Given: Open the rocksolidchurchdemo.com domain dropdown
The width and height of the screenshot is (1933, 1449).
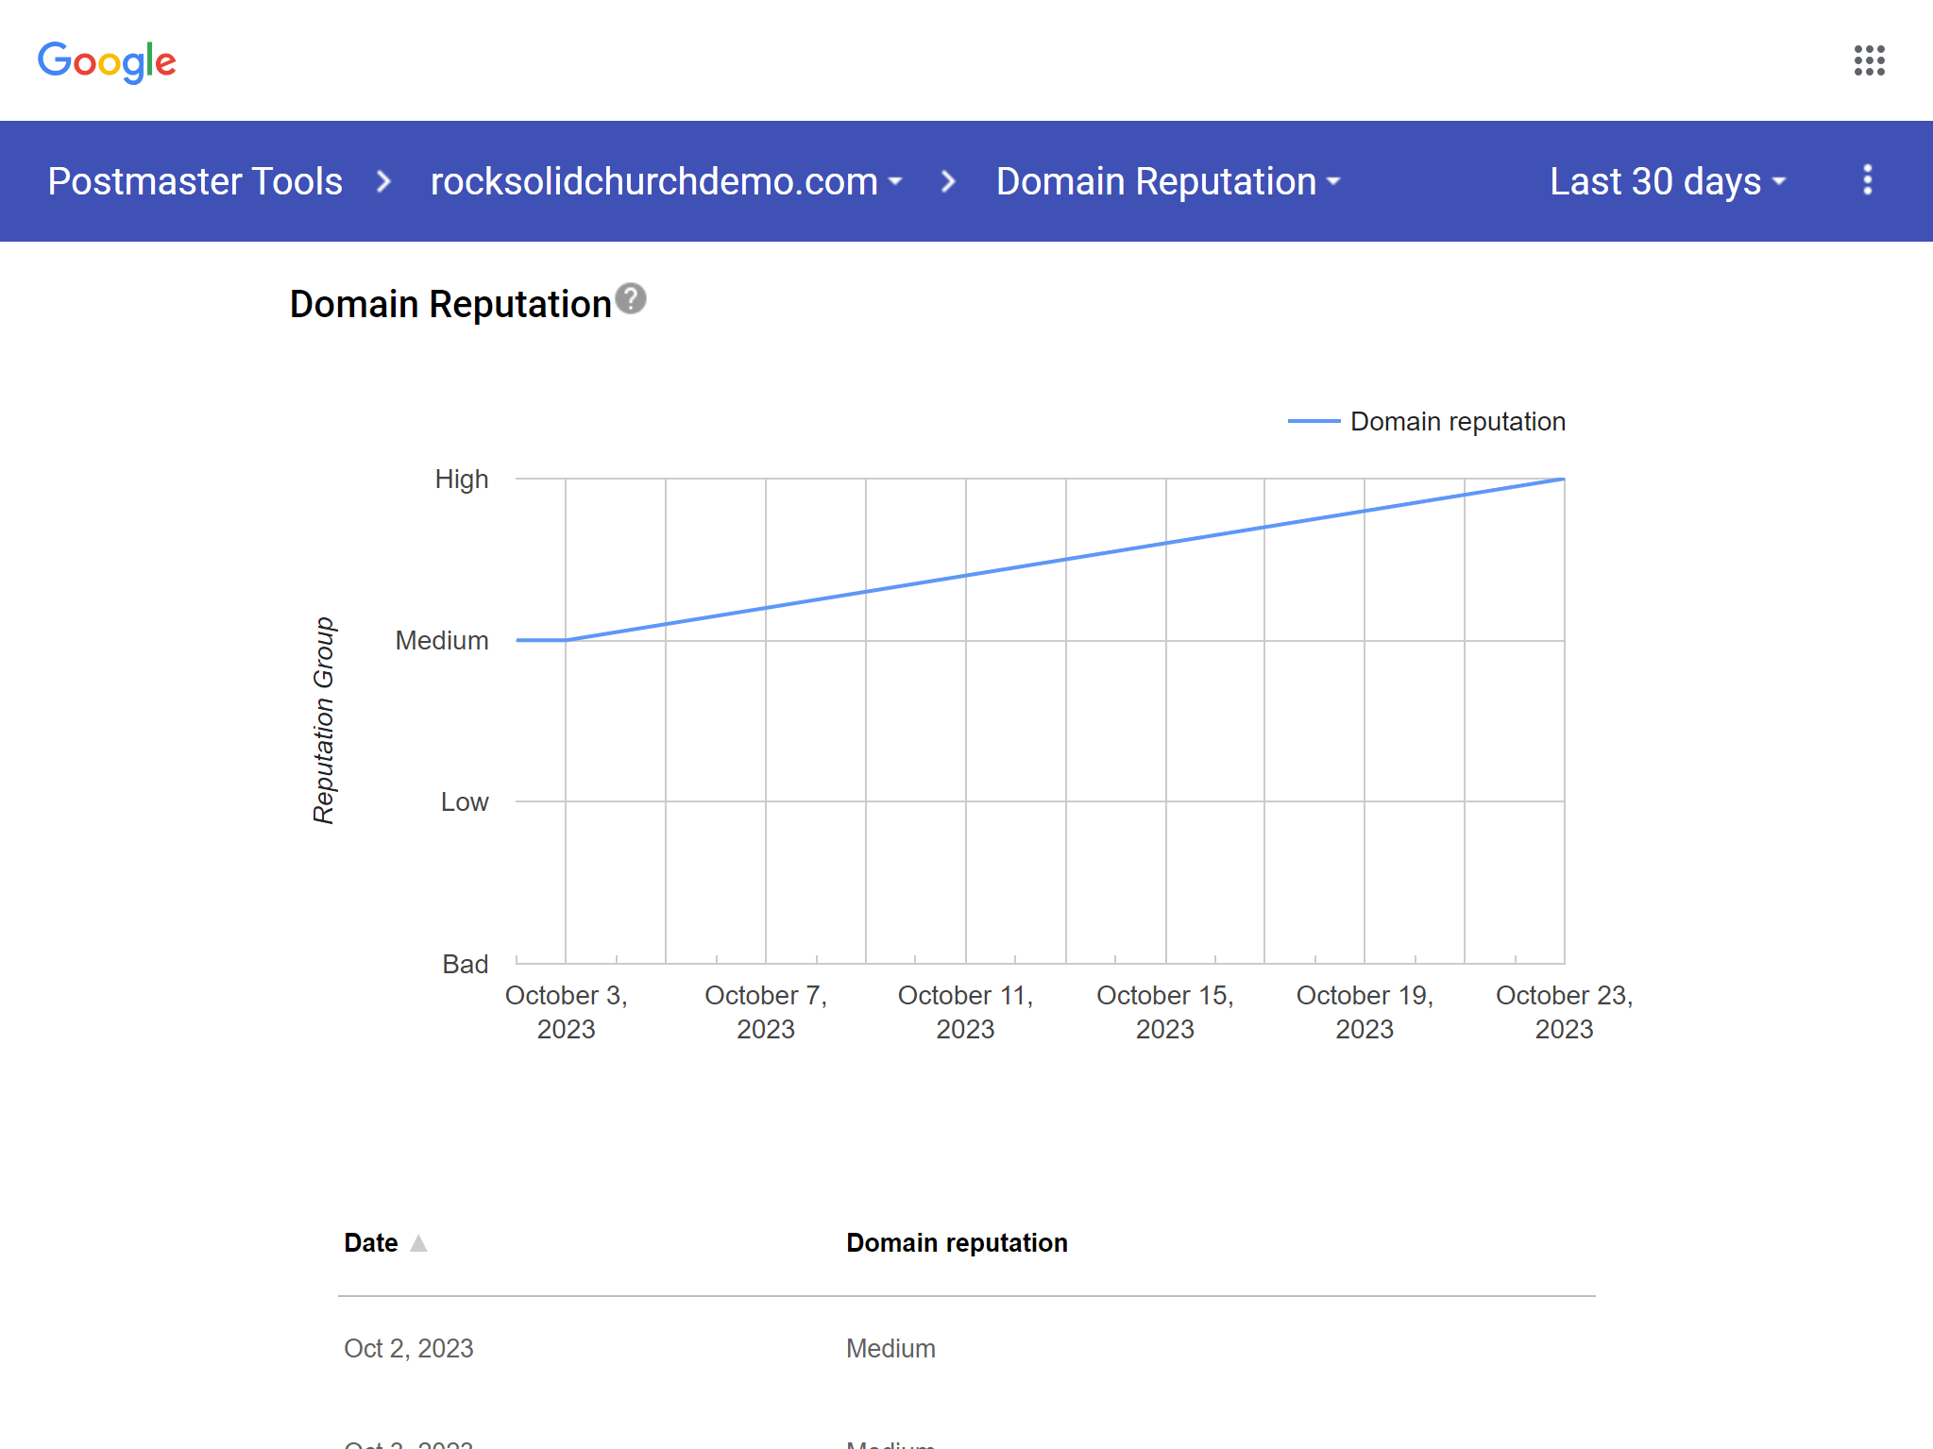Looking at the screenshot, I should click(666, 181).
